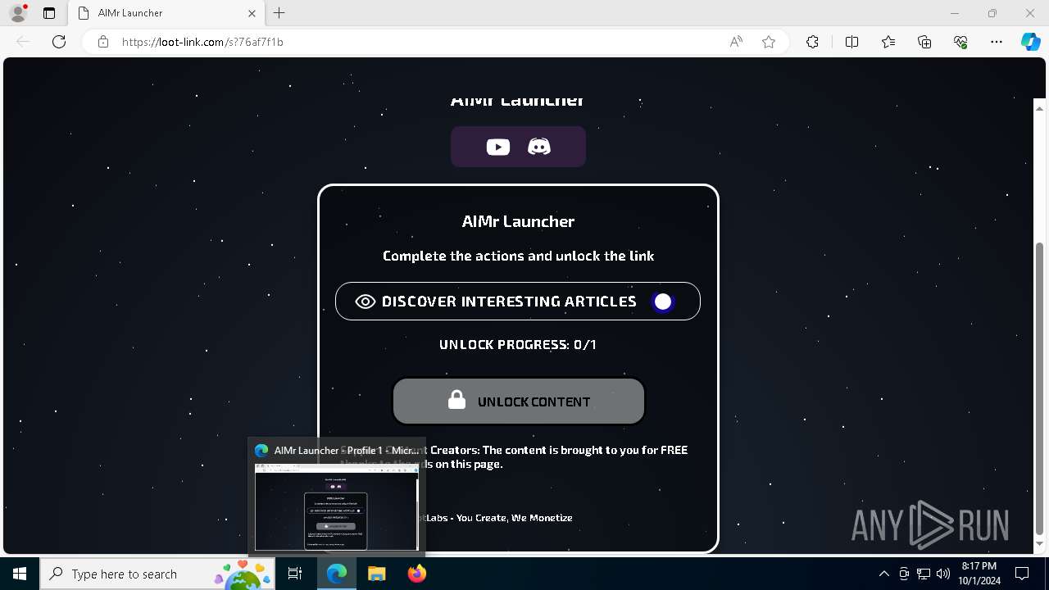Click scrollbar down arrow
This screenshot has height=590, width=1049.
(x=1040, y=544)
